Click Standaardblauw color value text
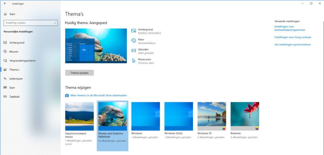Viewport: 324px width, 155px height. [147, 43]
